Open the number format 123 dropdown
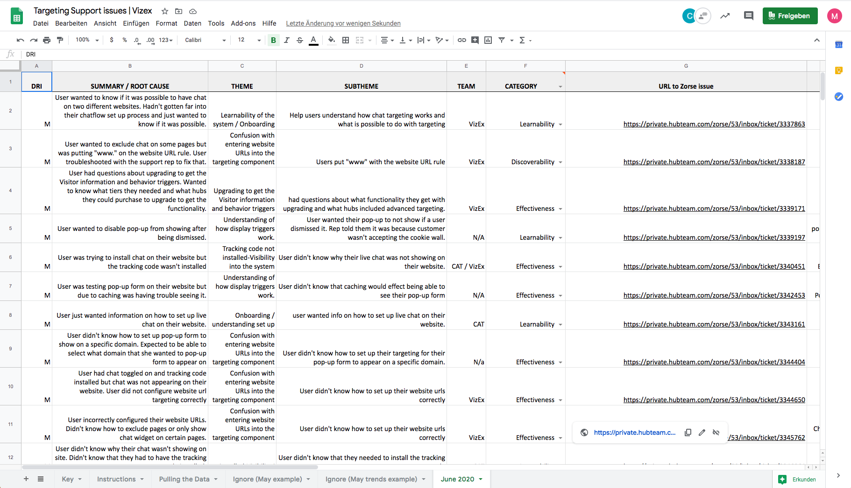The width and height of the screenshot is (851, 488). click(166, 40)
